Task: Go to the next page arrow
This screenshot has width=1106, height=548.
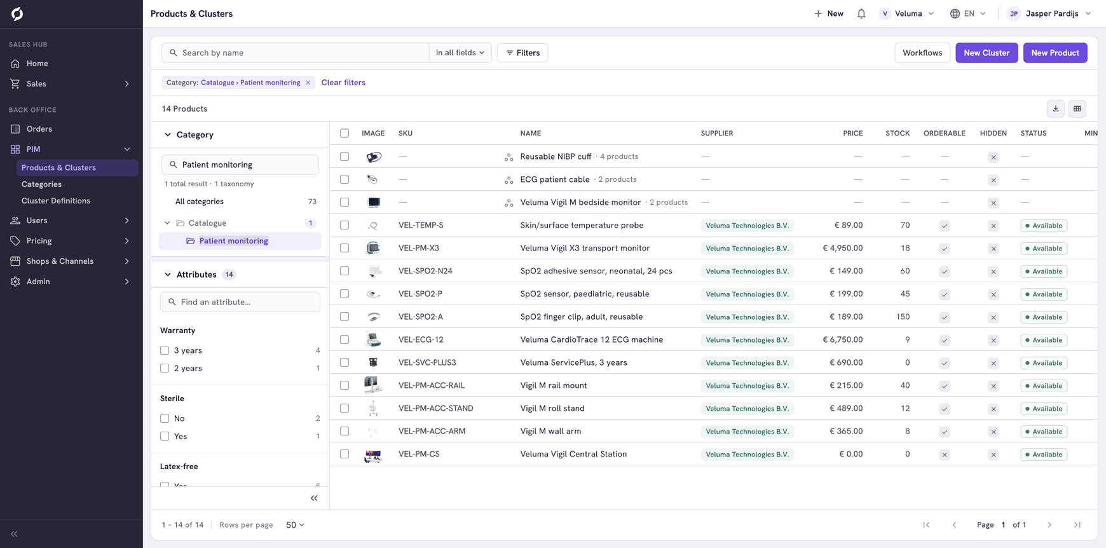Action: (1049, 525)
